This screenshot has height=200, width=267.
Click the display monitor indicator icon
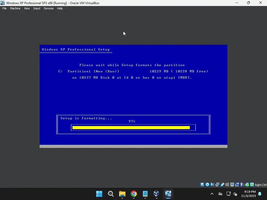pyautogui.click(x=232, y=185)
